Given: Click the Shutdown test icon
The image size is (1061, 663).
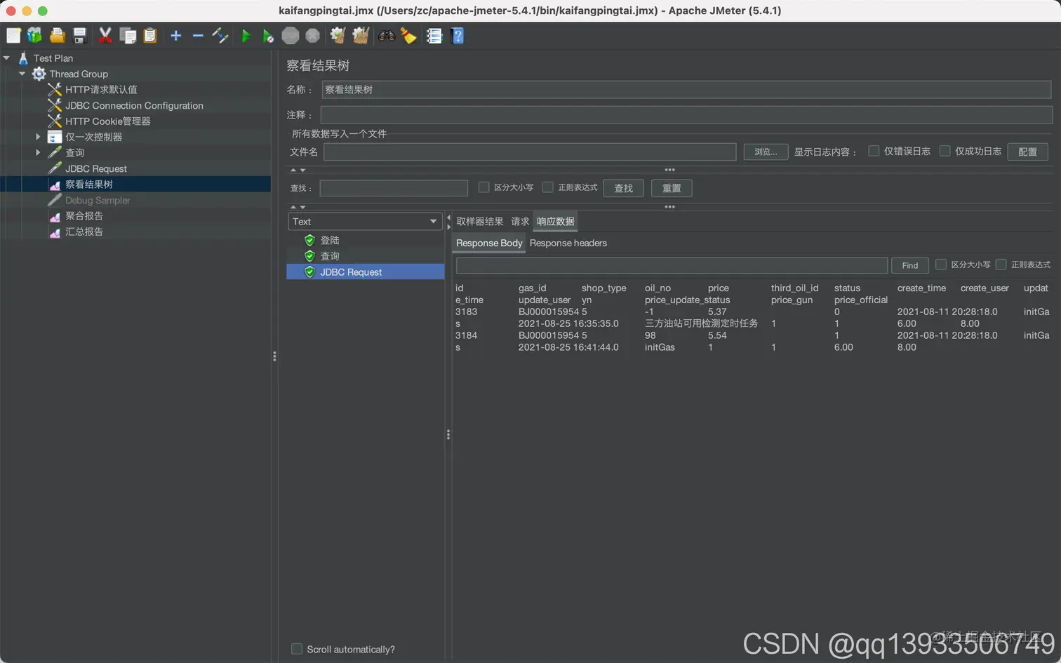Looking at the screenshot, I should tap(313, 36).
